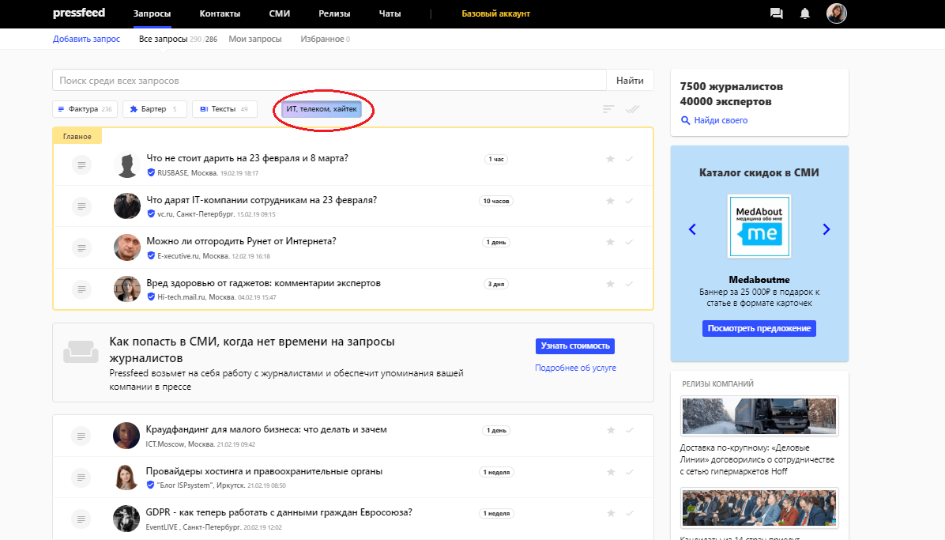
Task: Star the 'Что не стоит дарить' request
Action: tap(610, 159)
